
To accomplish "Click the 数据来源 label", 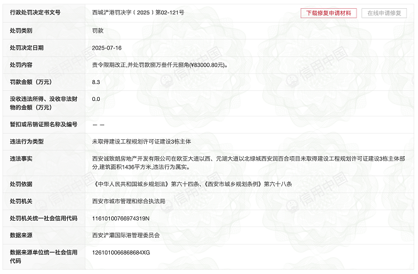I will coord(21,235).
